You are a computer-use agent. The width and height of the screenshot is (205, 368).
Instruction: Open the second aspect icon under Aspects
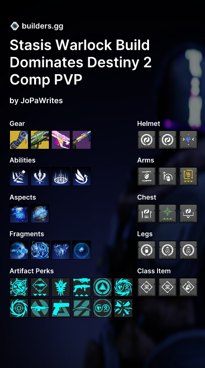[x=40, y=213]
